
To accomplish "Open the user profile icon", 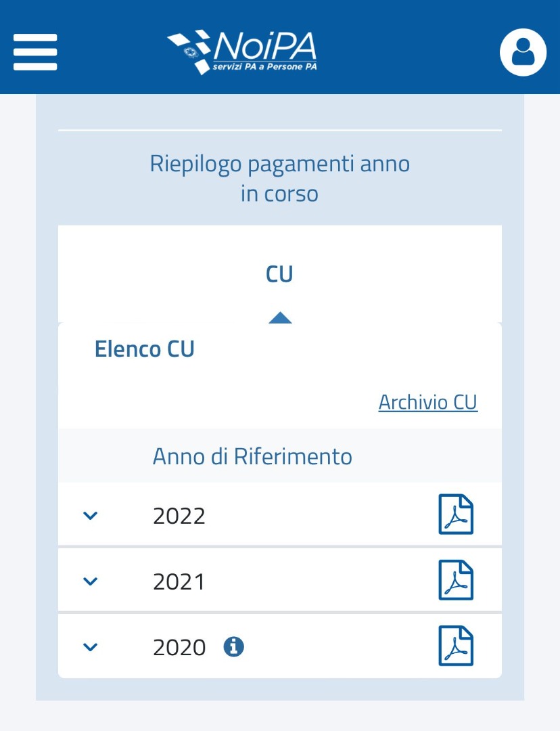I will click(523, 52).
